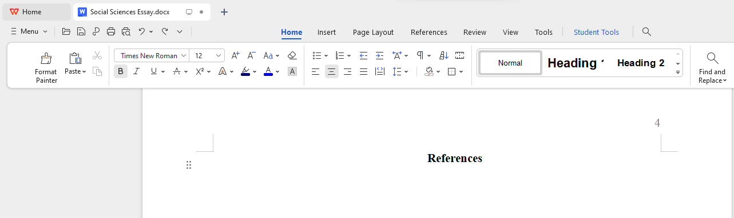Redo the last action
This screenshot has height=218, width=734.
pyautogui.click(x=165, y=32)
